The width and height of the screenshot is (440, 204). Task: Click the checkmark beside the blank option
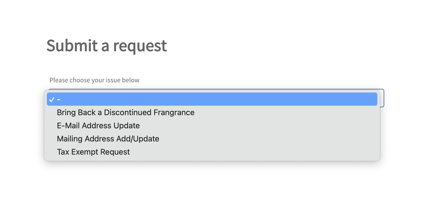click(52, 99)
